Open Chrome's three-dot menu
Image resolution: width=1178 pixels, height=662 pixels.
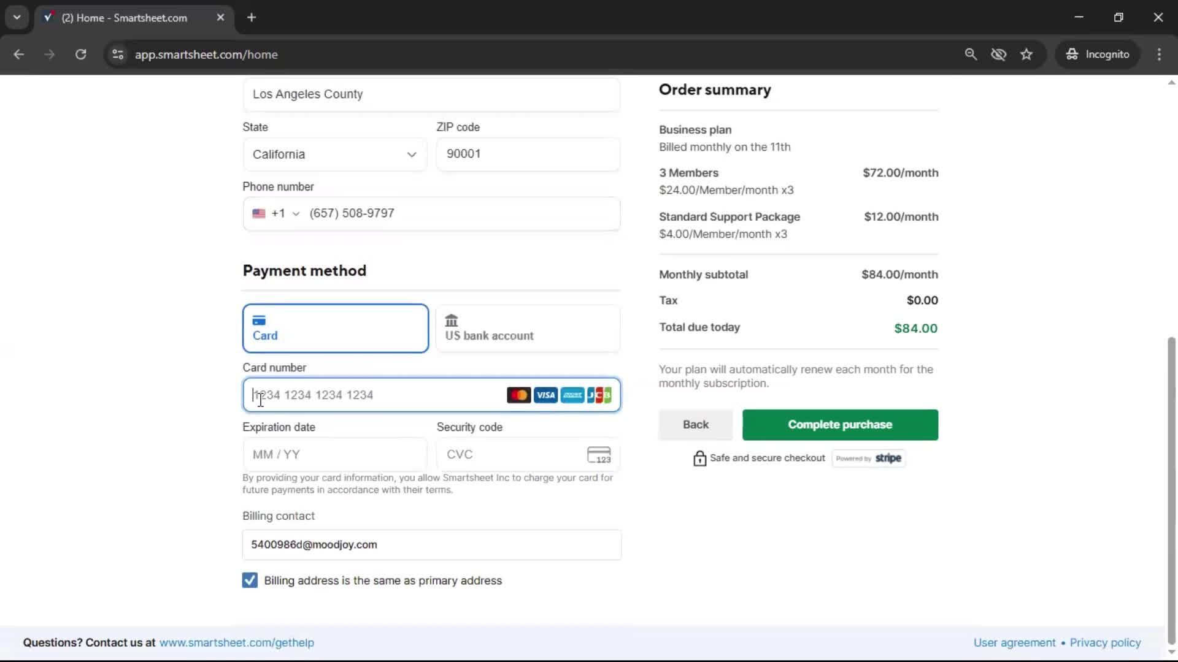coord(1159,54)
